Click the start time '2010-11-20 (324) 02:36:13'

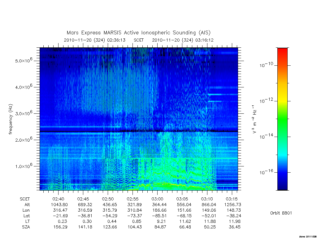tap(95, 40)
